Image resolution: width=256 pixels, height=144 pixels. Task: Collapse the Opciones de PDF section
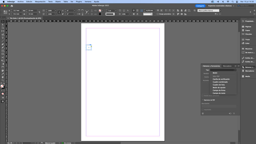tap(203, 100)
